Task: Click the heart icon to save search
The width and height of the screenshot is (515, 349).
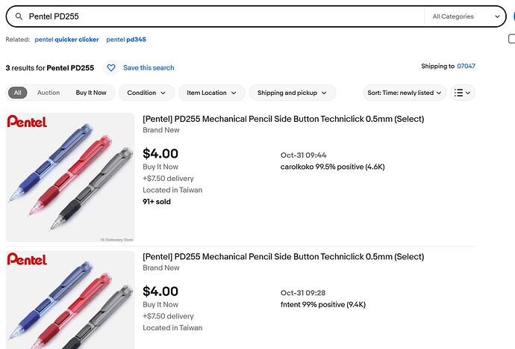Action: (x=111, y=68)
